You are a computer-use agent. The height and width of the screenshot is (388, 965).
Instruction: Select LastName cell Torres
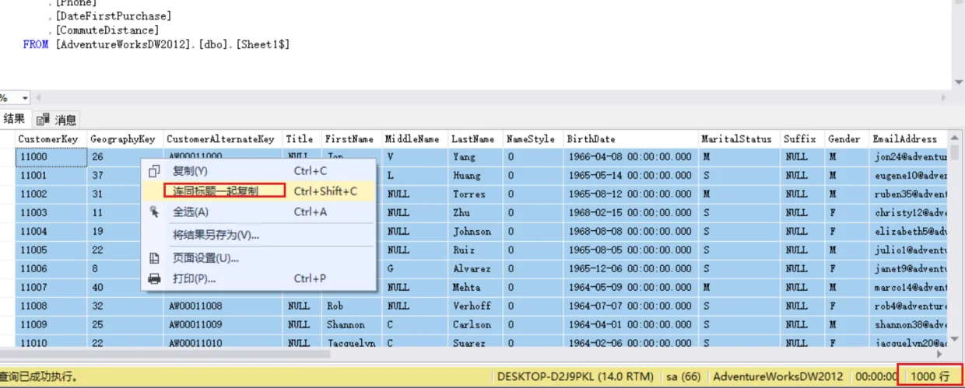475,194
